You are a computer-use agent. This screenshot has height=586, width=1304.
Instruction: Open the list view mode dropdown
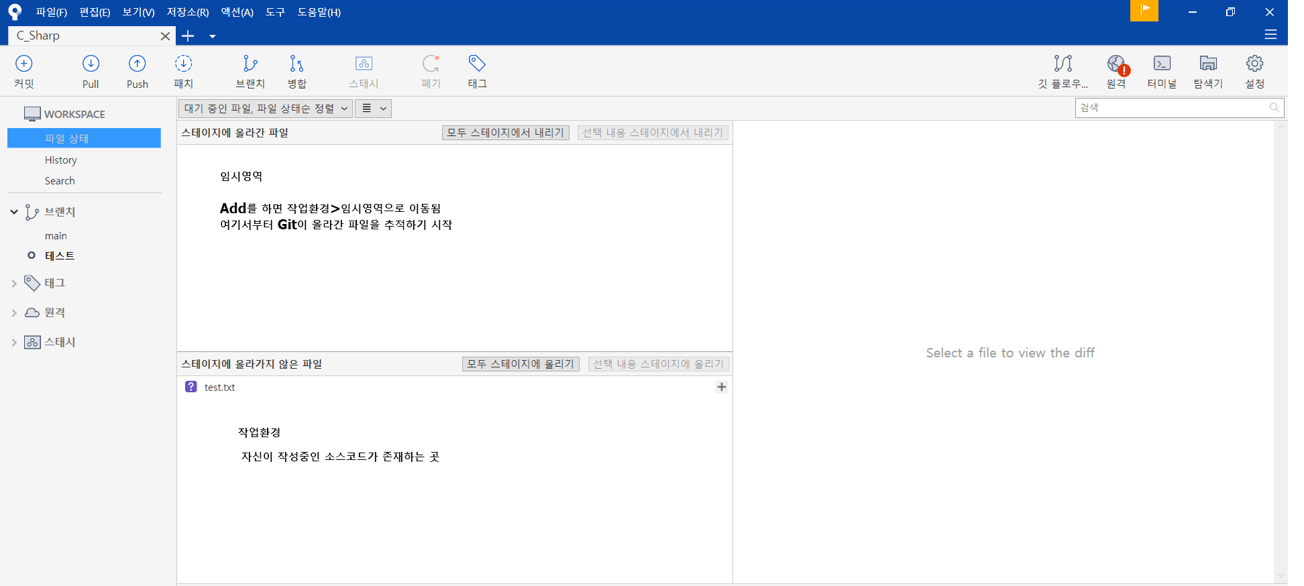[373, 109]
